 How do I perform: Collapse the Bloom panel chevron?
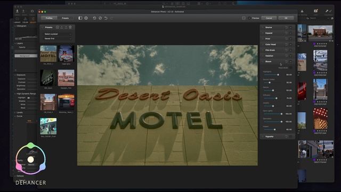click(x=263, y=62)
